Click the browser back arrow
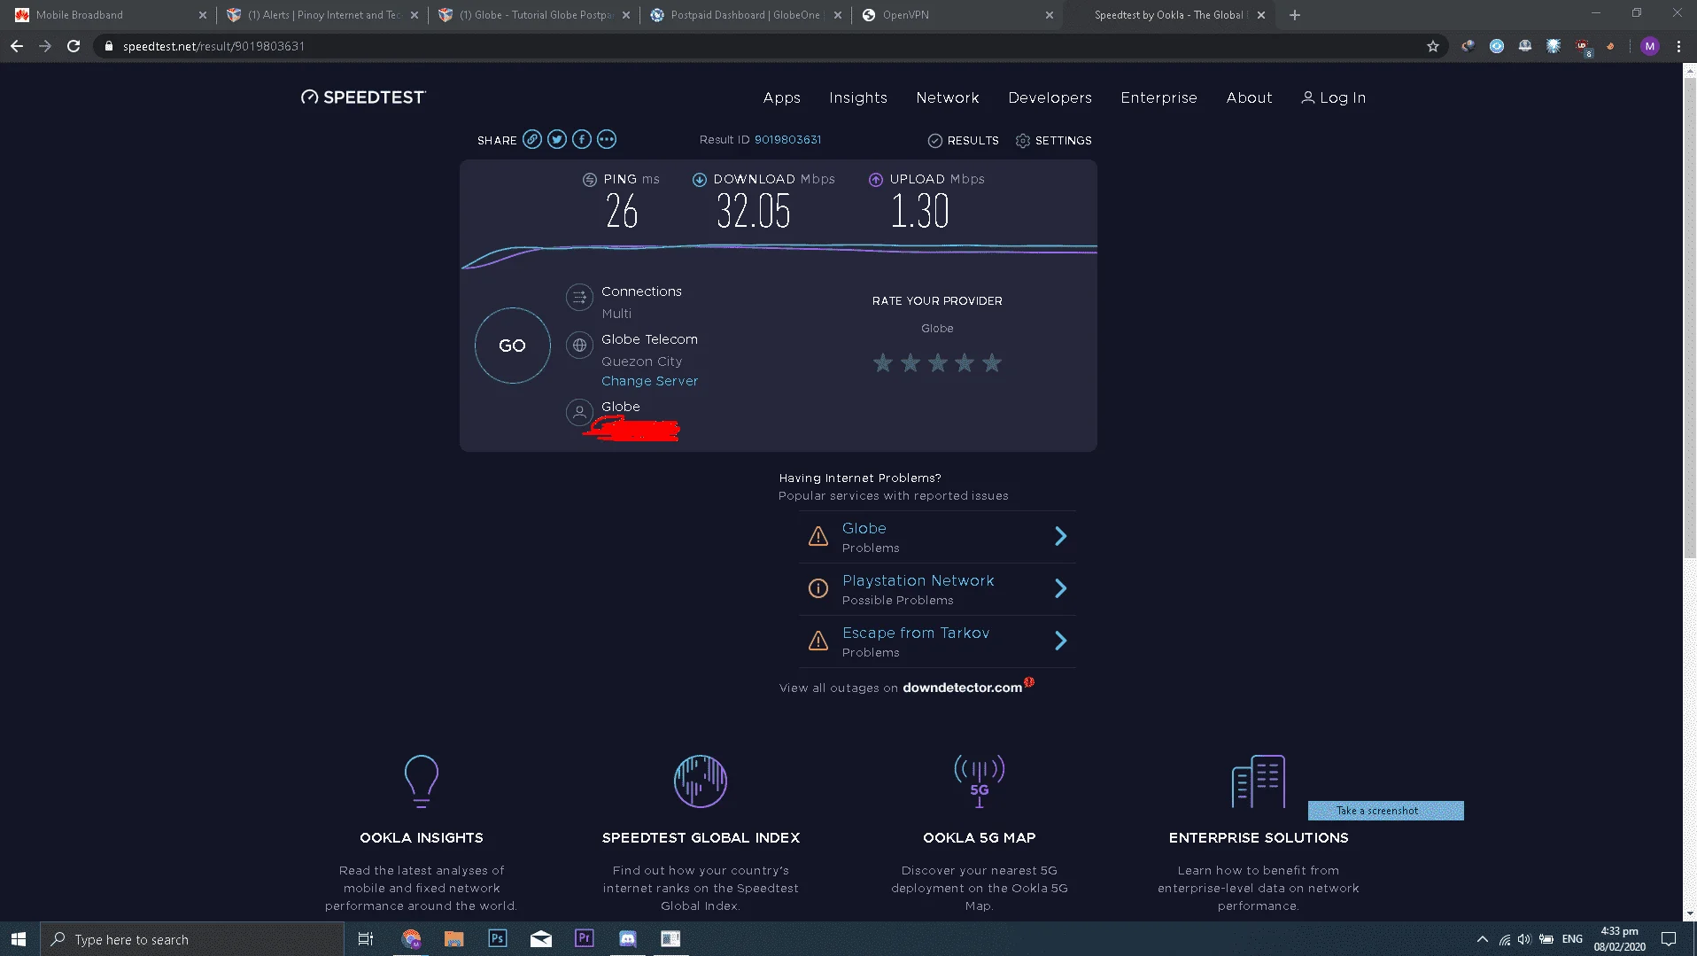This screenshot has width=1697, height=956. click(17, 46)
